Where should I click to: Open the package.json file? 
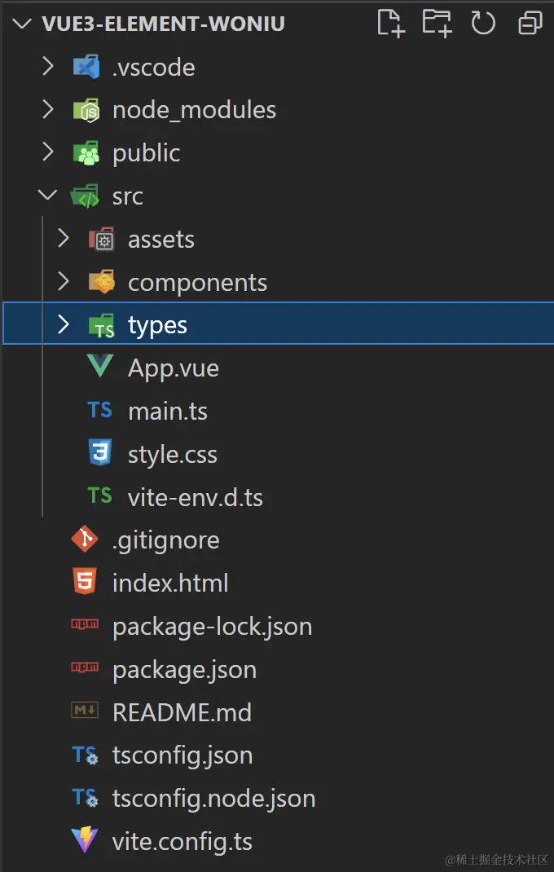184,671
